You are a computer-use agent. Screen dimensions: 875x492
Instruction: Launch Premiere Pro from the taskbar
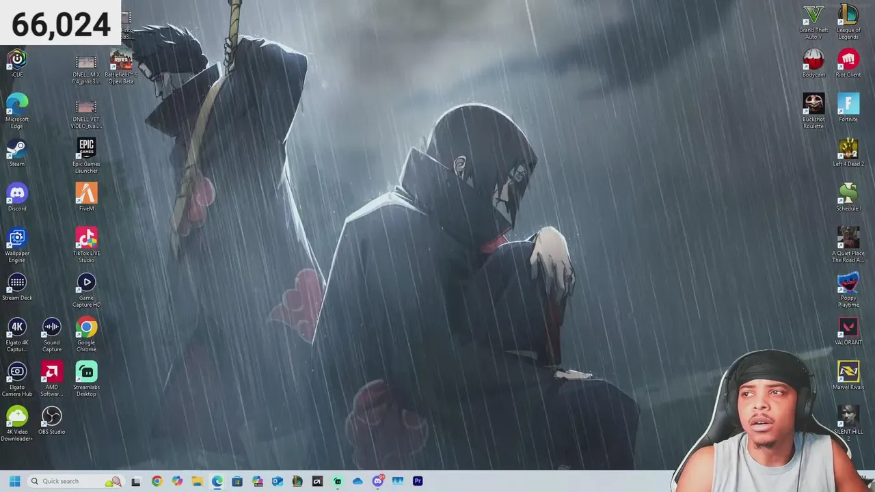(418, 481)
